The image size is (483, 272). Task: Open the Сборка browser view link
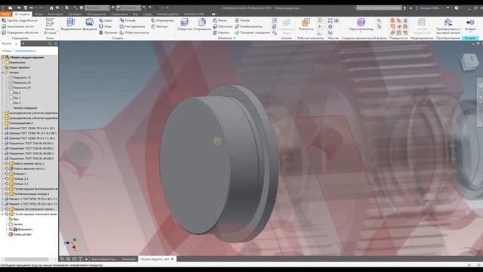7,51
